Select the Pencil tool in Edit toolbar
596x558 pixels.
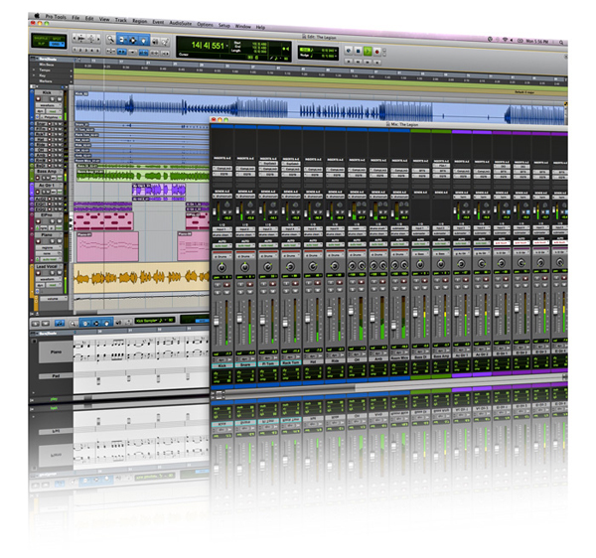coord(165,42)
